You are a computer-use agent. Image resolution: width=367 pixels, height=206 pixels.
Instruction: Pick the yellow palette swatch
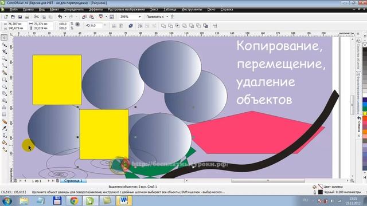coord(365,114)
